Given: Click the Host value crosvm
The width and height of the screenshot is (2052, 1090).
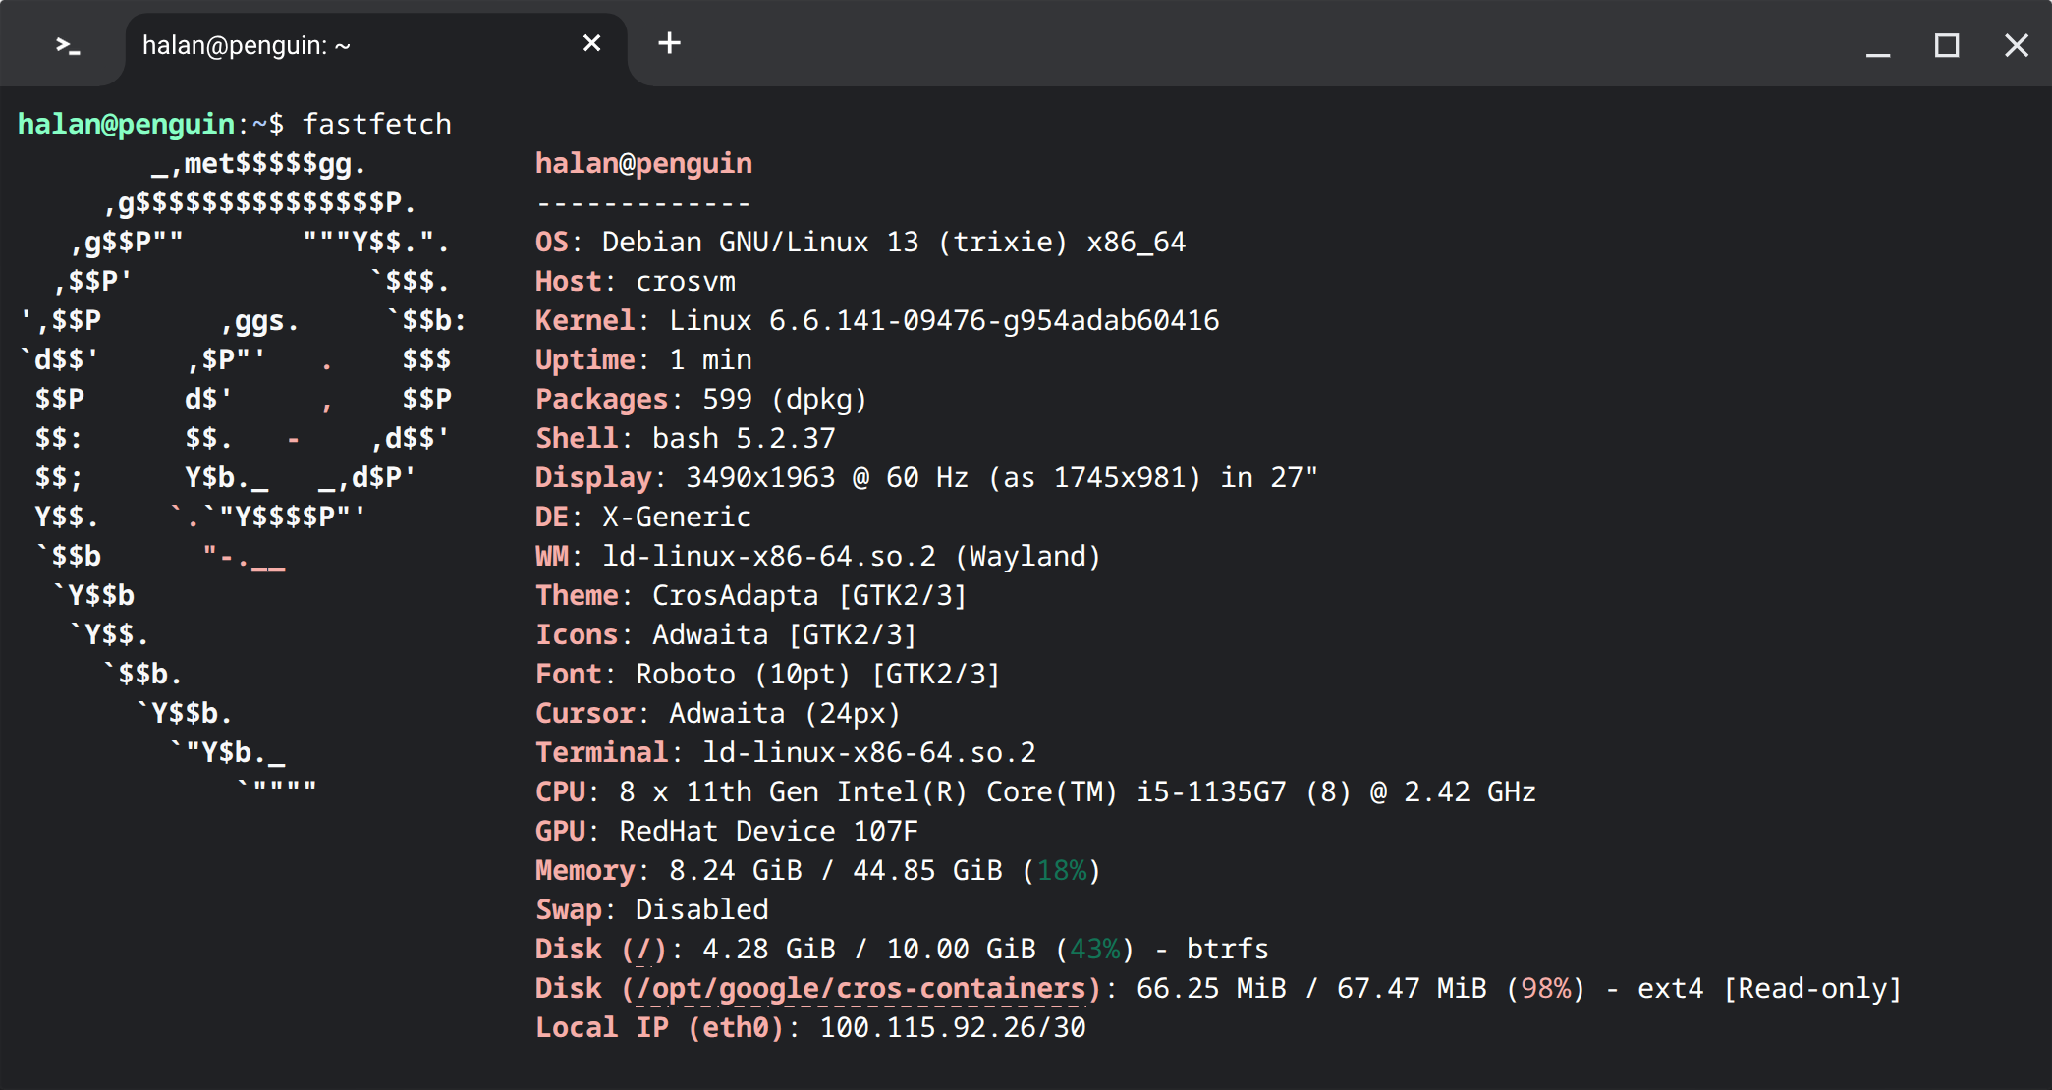Looking at the screenshot, I should [686, 281].
